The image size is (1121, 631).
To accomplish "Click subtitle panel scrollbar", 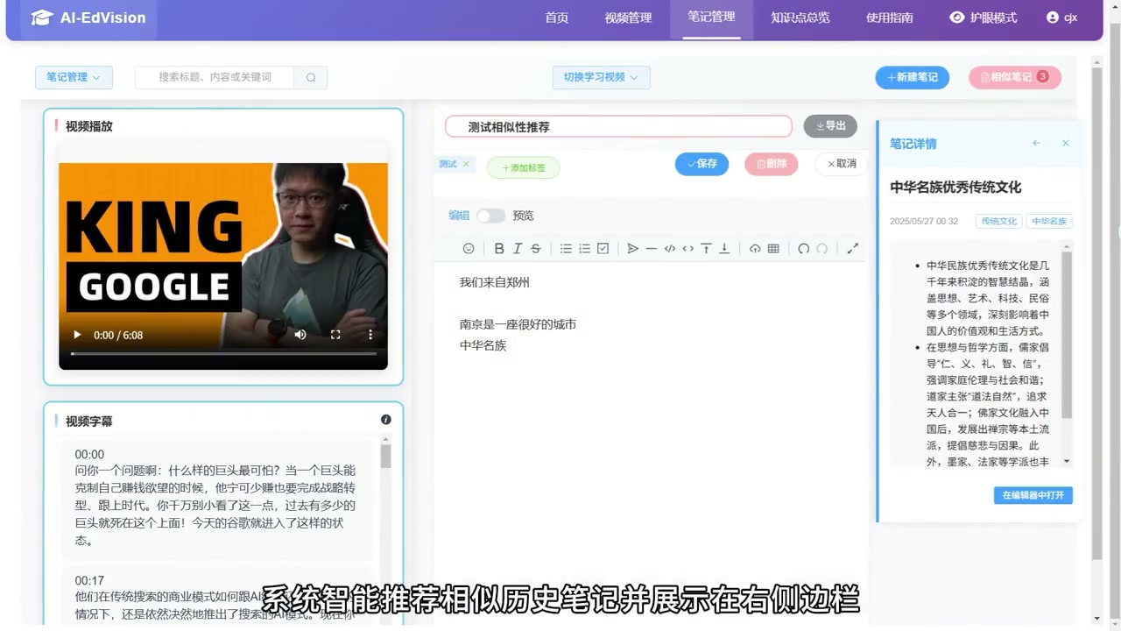I will coord(385,457).
